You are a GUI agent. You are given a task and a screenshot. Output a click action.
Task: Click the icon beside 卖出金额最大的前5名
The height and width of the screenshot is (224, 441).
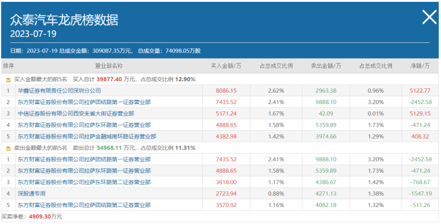[x=8, y=148]
